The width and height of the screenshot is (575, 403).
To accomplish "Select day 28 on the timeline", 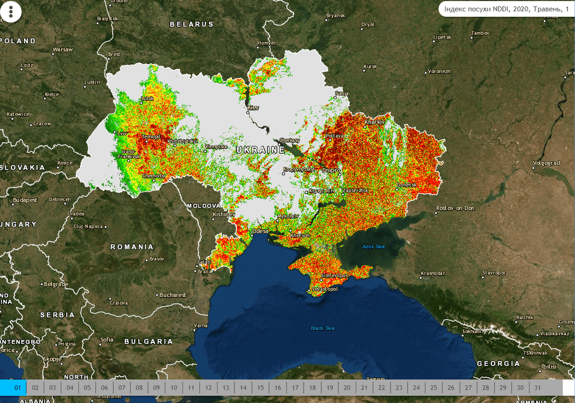I will [x=486, y=387].
